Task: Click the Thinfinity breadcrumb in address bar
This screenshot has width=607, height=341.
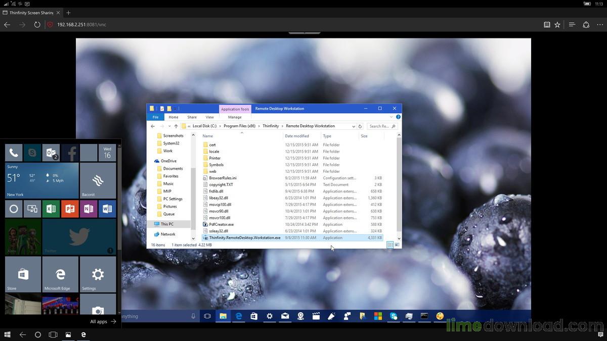Action: click(271, 126)
